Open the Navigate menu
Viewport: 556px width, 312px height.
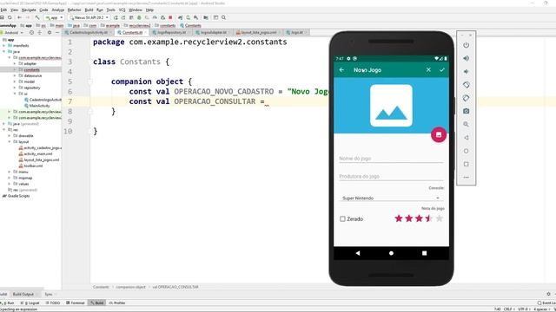(29, 10)
